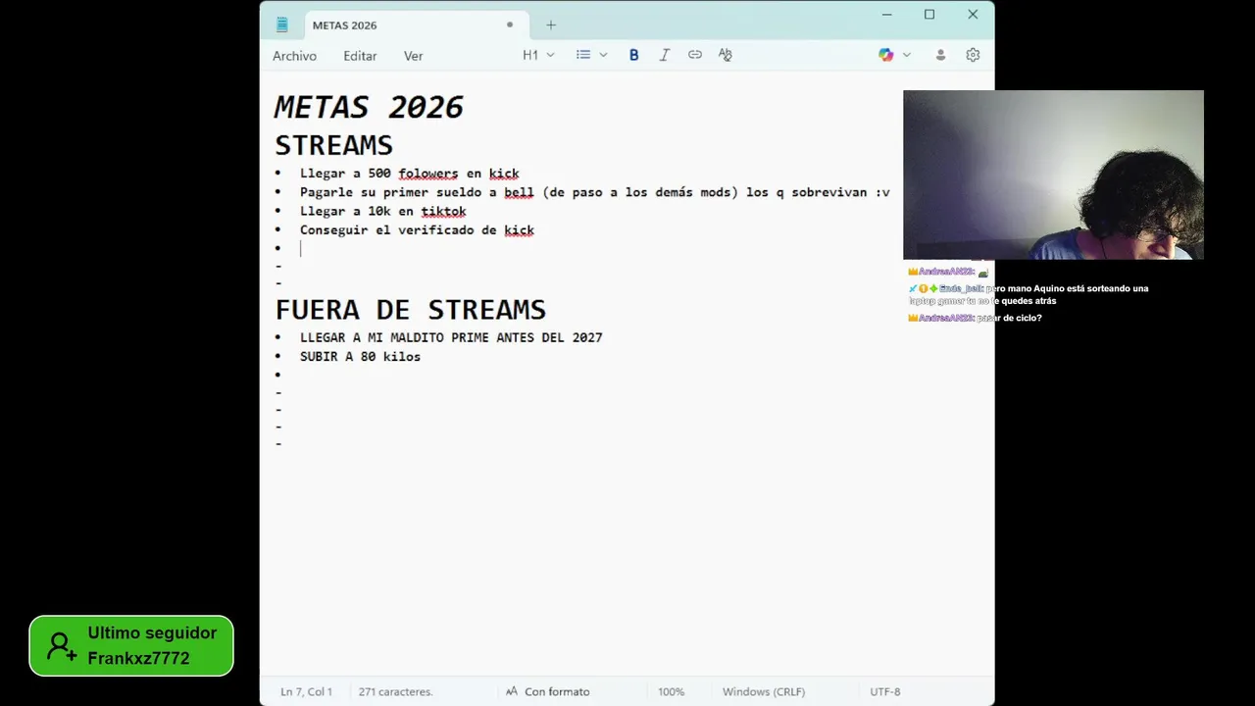The width and height of the screenshot is (1255, 706).
Task: Click the 271 caracteres count in status bar
Action: [x=395, y=691]
